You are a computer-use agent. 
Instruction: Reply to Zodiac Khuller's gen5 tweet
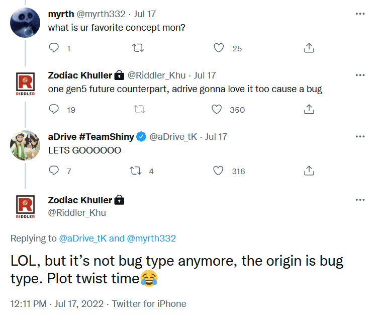click(x=54, y=109)
